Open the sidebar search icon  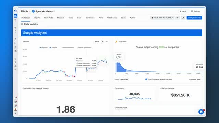15,20
